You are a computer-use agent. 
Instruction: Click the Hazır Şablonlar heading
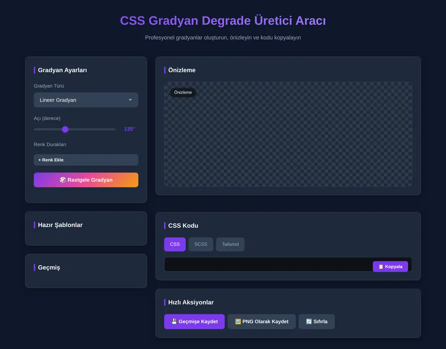tap(60, 225)
